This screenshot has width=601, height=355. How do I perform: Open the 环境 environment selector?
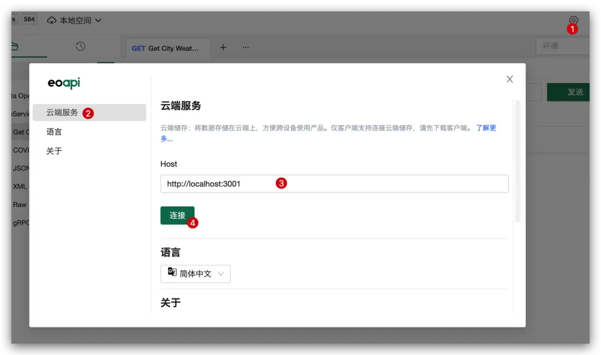click(562, 46)
